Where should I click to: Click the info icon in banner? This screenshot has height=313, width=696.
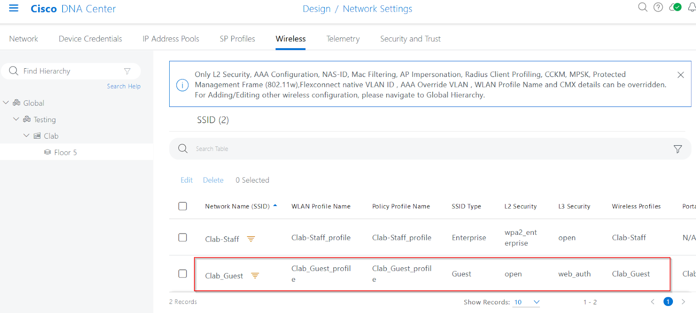click(x=182, y=85)
